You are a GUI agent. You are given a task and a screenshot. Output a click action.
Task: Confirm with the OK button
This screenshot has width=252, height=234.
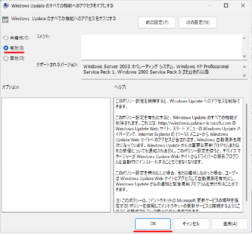tap(153, 224)
